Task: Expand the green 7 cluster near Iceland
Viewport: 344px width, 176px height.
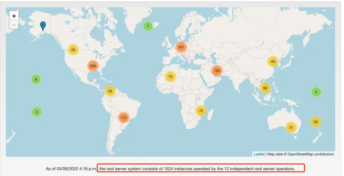Action: click(148, 26)
